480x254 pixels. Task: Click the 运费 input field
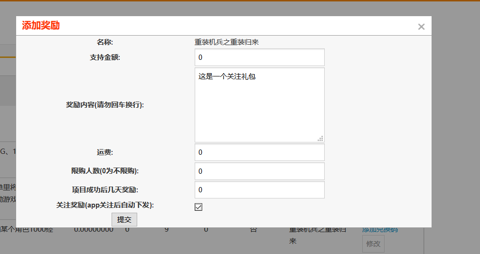(x=260, y=152)
